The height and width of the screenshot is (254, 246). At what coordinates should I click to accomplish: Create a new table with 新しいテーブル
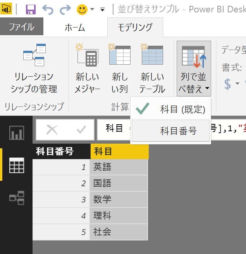152,69
